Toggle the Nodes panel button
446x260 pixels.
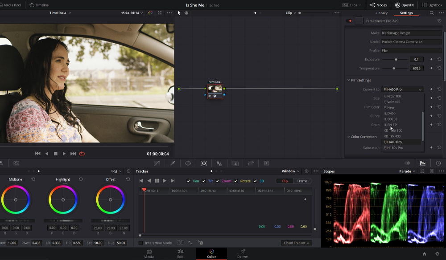378,5
